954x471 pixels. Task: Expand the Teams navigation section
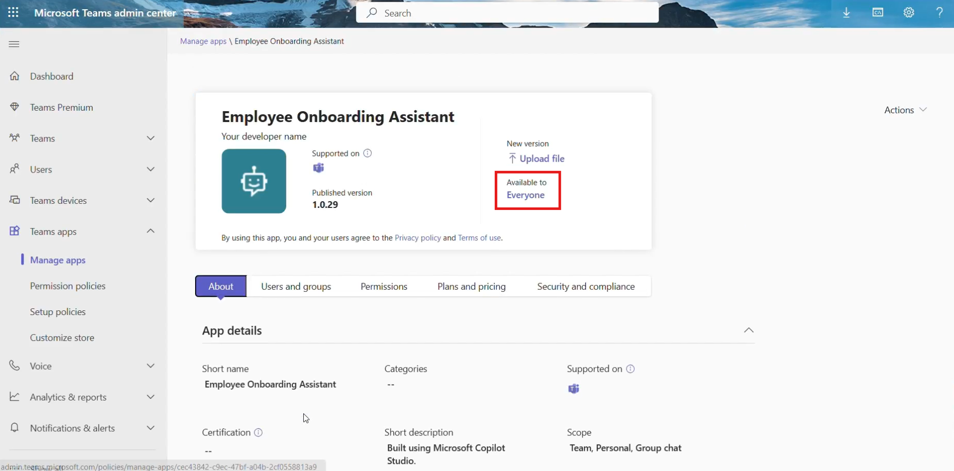(x=150, y=138)
